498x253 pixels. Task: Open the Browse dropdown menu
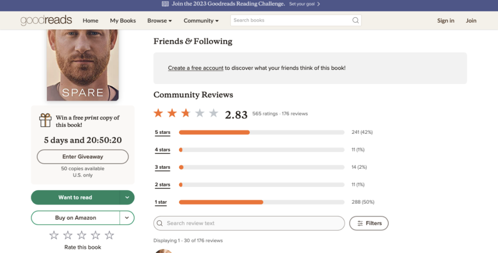pyautogui.click(x=160, y=21)
